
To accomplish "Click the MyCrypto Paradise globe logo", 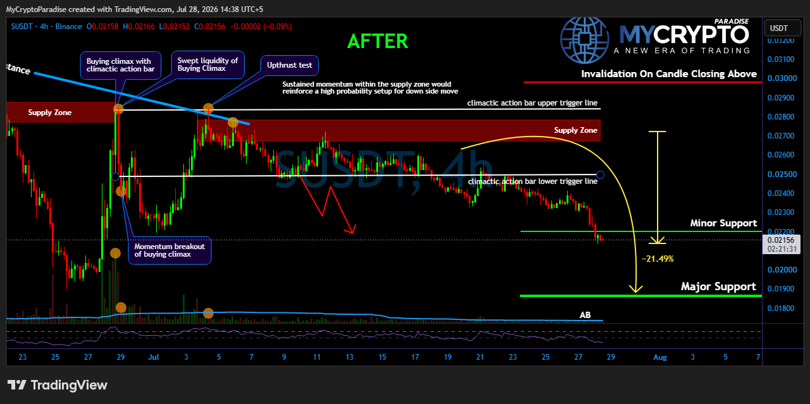I will [585, 39].
